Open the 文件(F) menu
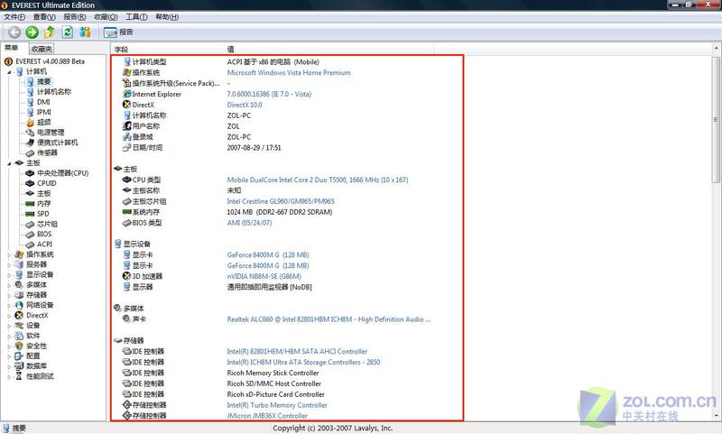The image size is (722, 434). click(x=14, y=17)
